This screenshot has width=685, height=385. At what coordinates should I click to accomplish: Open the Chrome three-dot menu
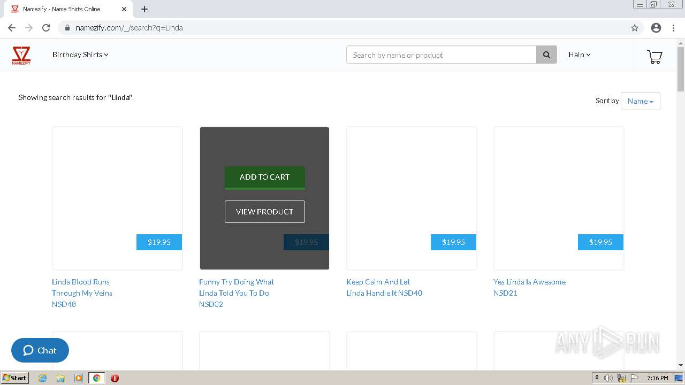673,28
